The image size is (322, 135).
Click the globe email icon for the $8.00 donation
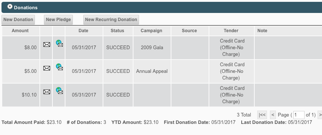59,43
